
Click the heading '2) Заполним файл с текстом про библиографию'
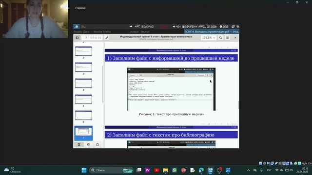[x=161, y=135]
